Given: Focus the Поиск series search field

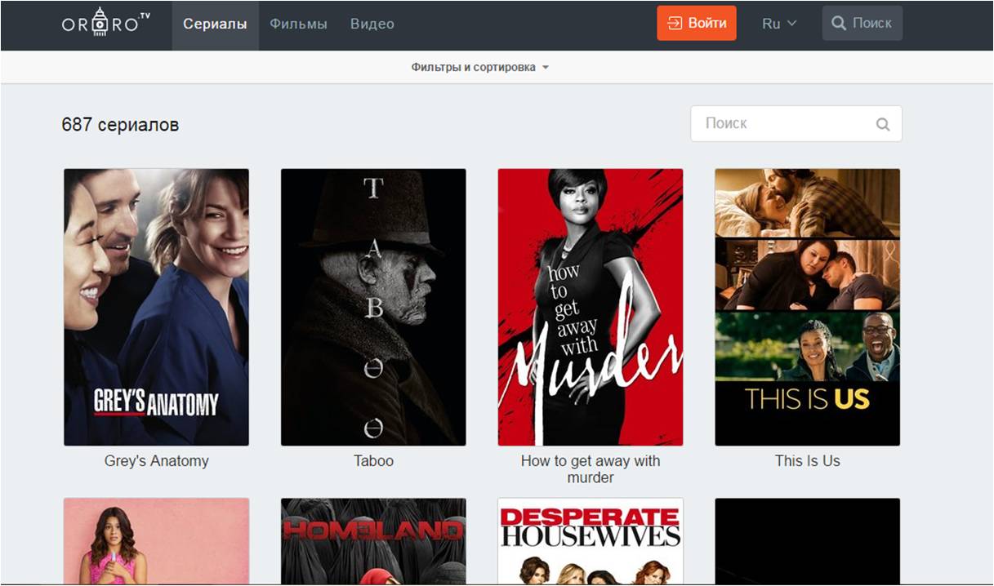Looking at the screenshot, I should [x=796, y=123].
